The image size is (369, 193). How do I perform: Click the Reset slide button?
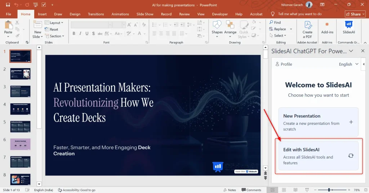click(x=52, y=29)
